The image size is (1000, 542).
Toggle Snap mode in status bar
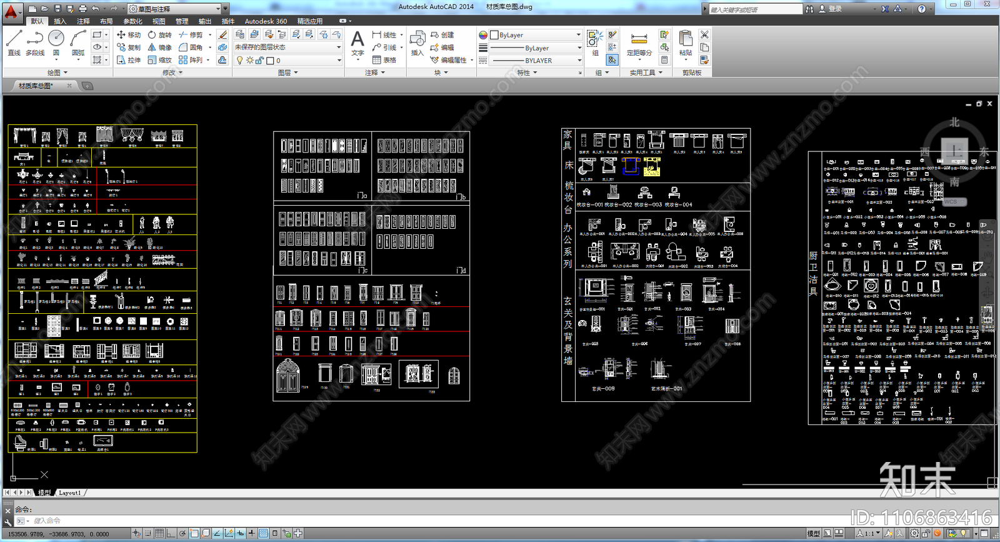147,533
